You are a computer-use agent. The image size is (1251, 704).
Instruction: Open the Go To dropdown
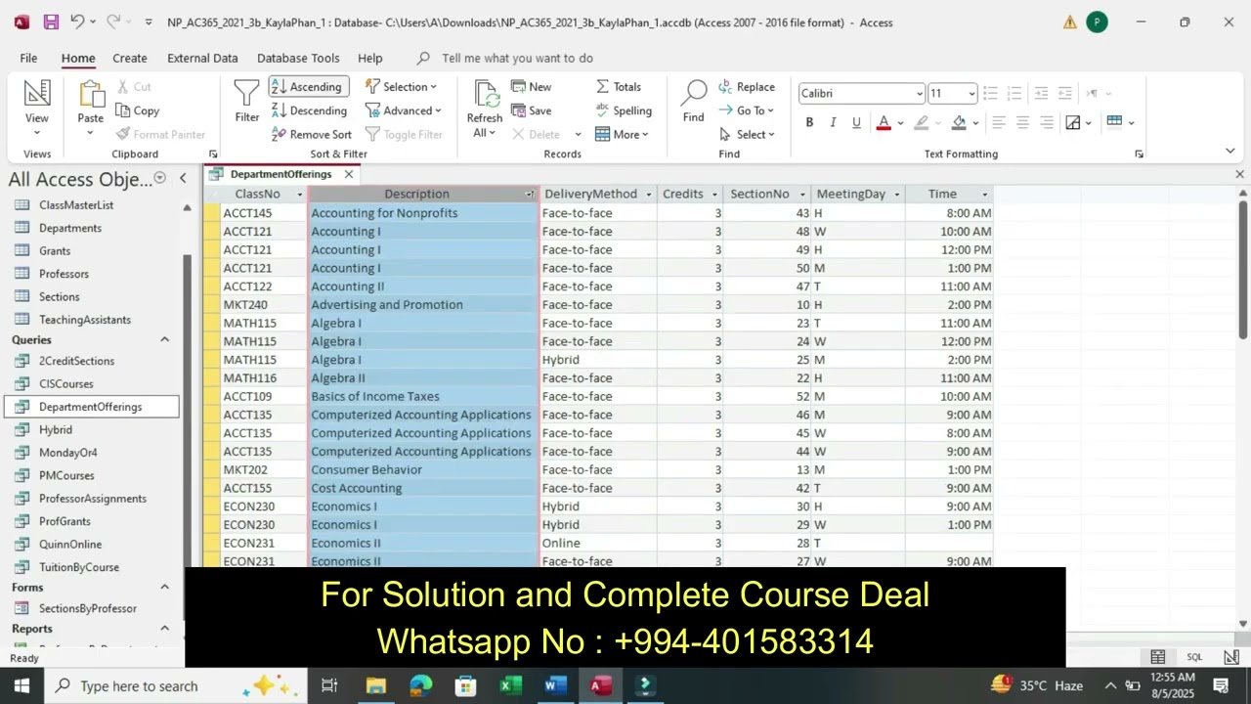coord(746,110)
